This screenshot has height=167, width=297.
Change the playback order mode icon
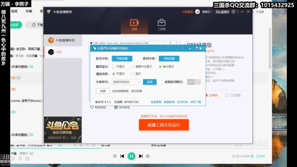pos(115,156)
